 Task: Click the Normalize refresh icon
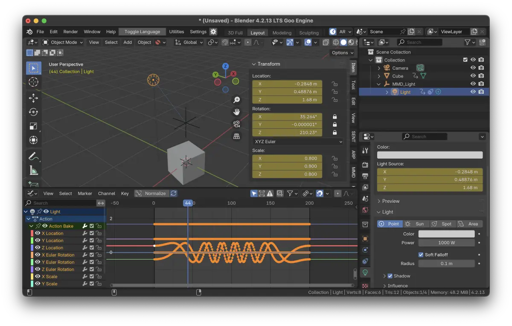click(173, 193)
